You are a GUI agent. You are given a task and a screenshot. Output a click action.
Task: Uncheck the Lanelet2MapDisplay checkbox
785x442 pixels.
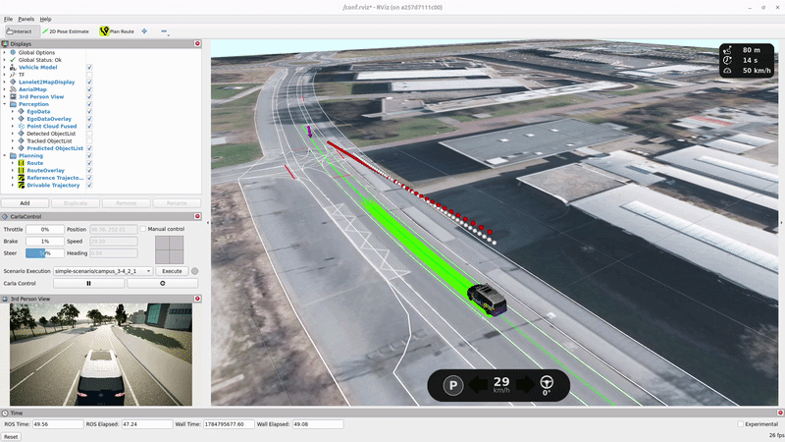click(x=89, y=82)
